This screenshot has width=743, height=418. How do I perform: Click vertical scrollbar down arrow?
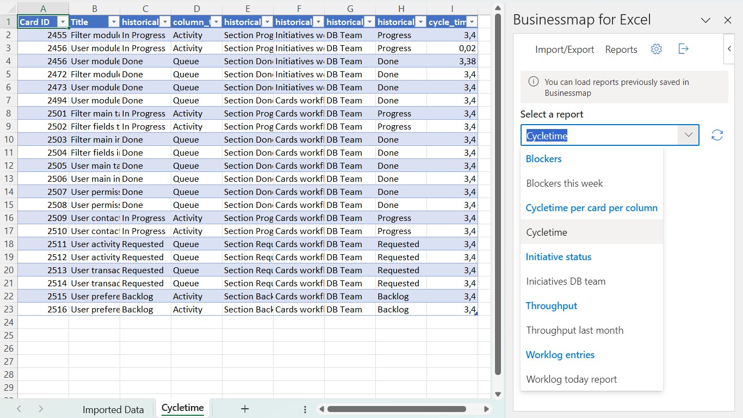497,394
